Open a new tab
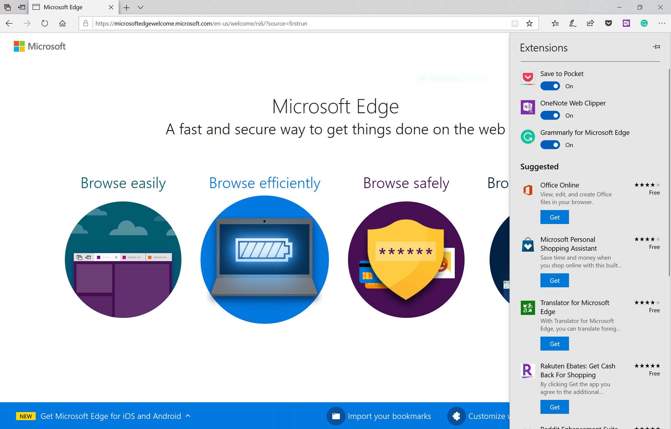This screenshot has height=429, width=671. pos(126,7)
